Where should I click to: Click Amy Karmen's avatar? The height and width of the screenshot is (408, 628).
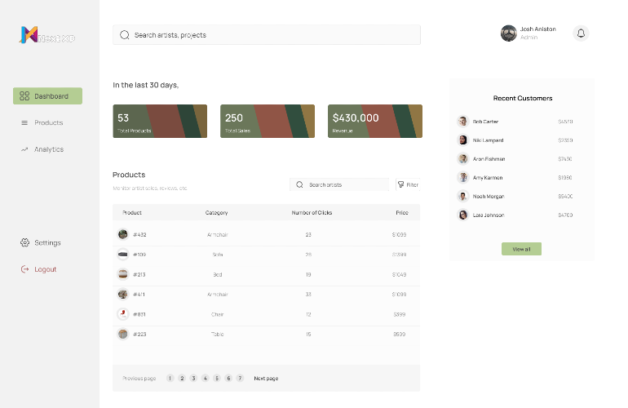[x=463, y=177]
